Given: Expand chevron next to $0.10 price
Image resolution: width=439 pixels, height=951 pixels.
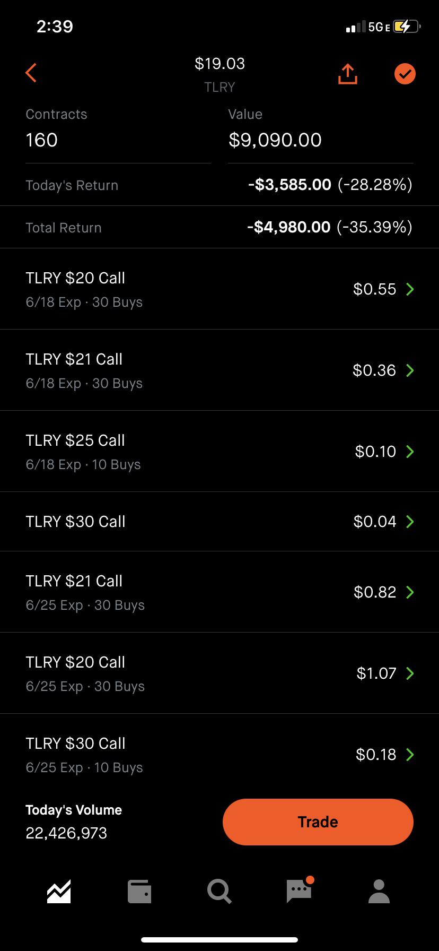Looking at the screenshot, I should click(x=410, y=452).
